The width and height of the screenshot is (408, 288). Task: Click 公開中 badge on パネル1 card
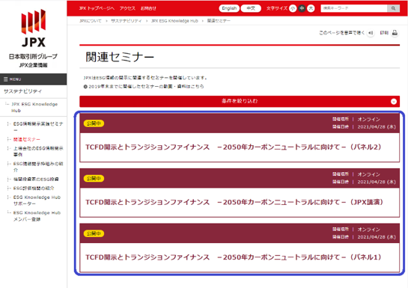pyautogui.click(x=94, y=233)
